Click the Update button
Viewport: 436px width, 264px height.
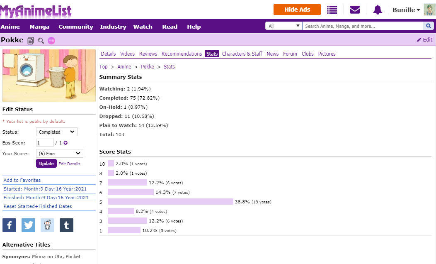46,164
